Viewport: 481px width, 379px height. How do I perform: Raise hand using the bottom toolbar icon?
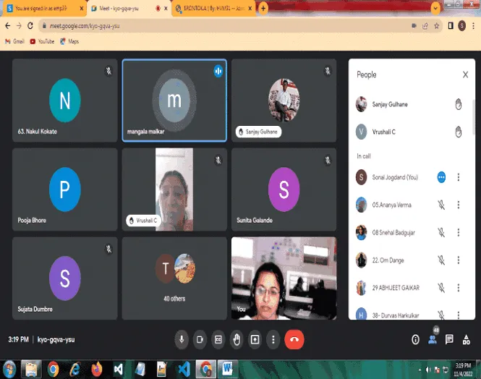[x=237, y=339]
